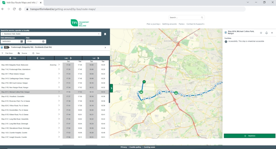The height and width of the screenshot is (149, 276).
Task: Expand the 151 Foxborough route chevron
Action: pos(105,47)
